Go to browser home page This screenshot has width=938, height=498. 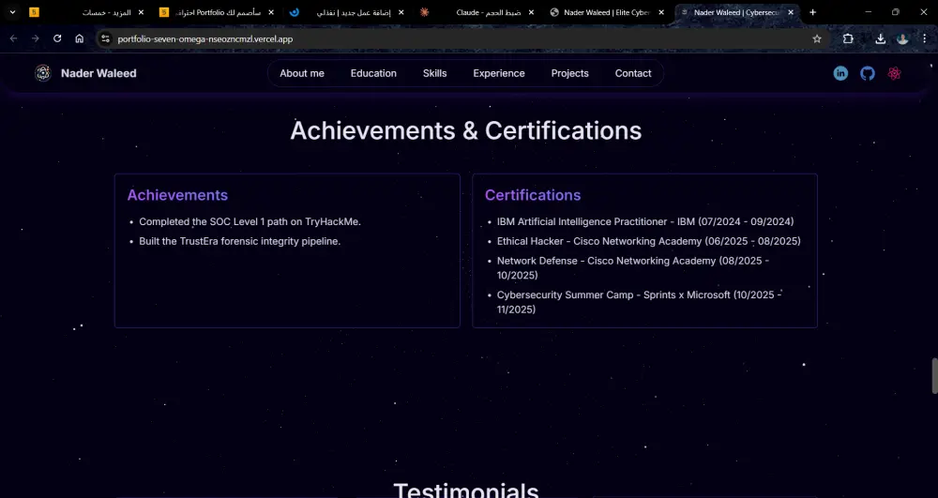[x=80, y=38]
